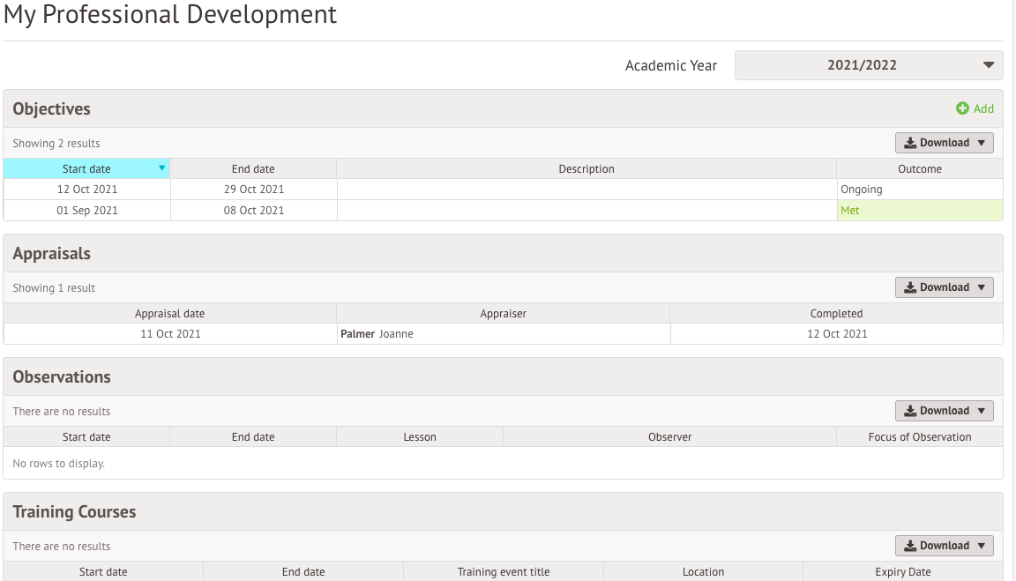Click the No rows to display message
Image resolution: width=1016 pixels, height=581 pixels.
[x=59, y=463]
